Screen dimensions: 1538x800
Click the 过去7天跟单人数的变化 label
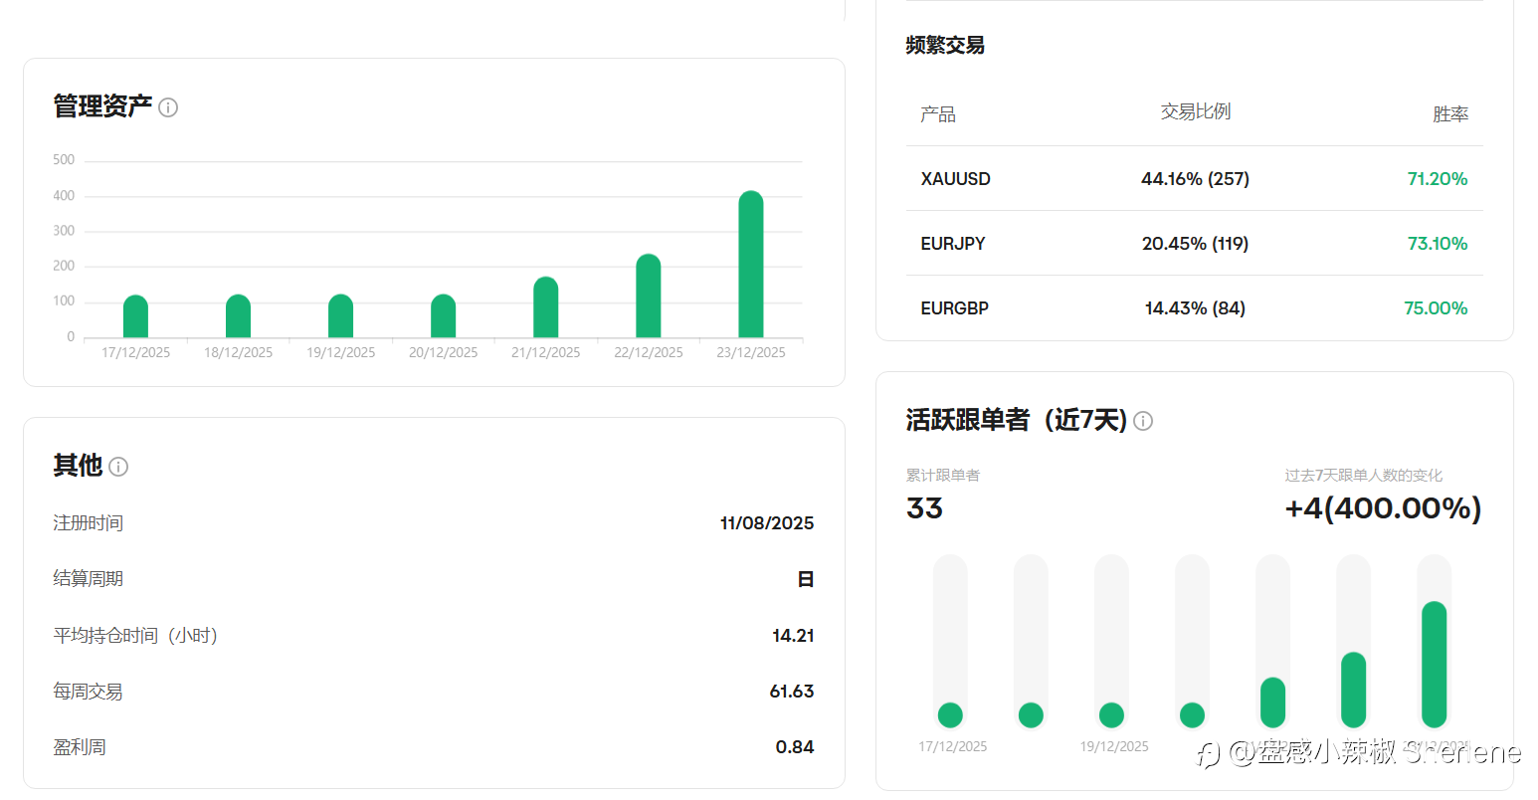pos(1364,476)
